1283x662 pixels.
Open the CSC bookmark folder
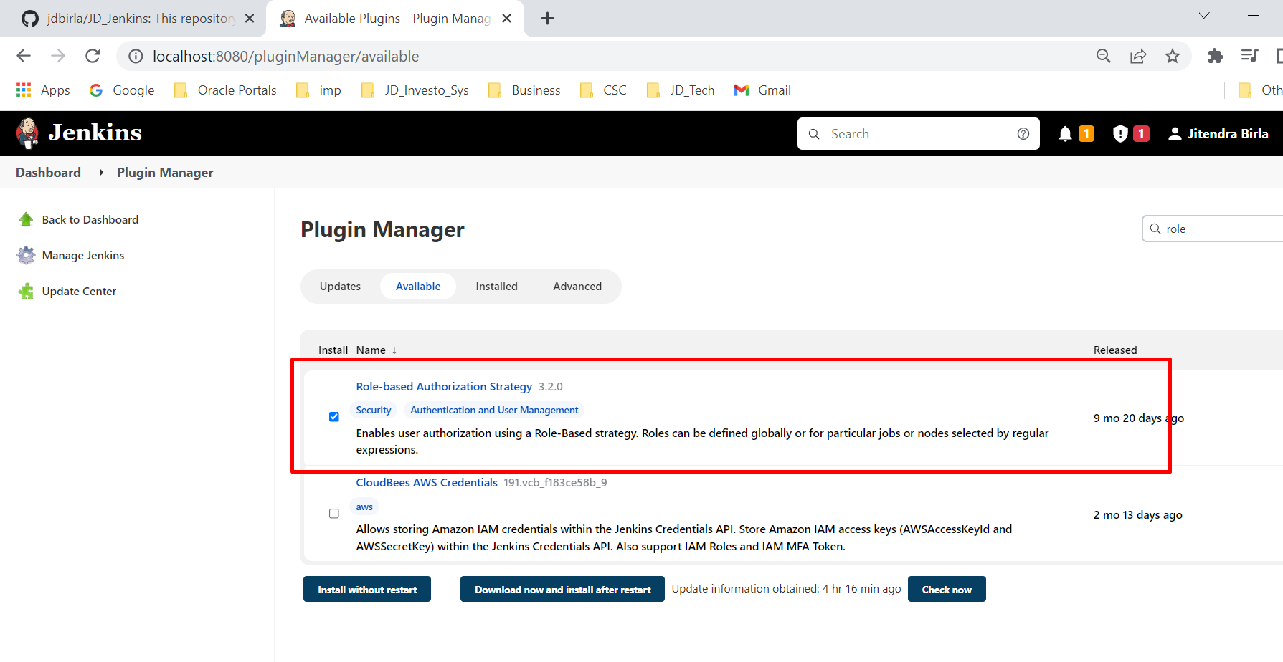pyautogui.click(x=603, y=90)
